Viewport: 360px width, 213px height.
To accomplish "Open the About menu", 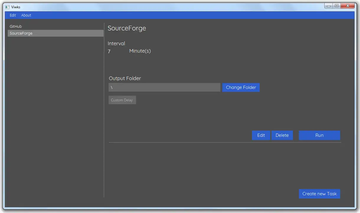I will (26, 15).
